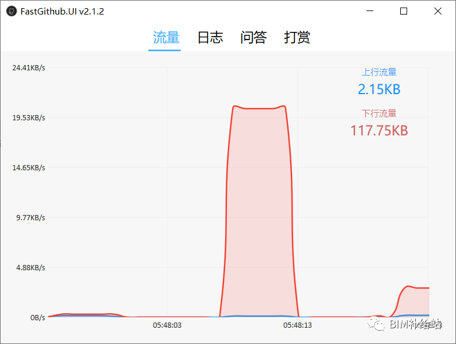Click the FastGithub.UI v2.1.2 title text
The image size is (456, 344).
(x=62, y=12)
